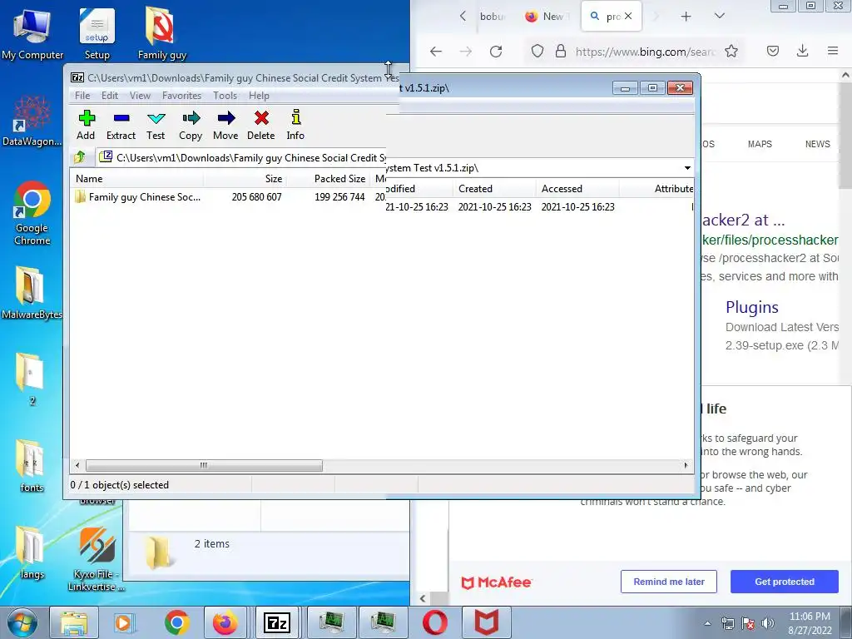Screen dimensions: 852x639
Task: Open the Firefox hamburger application menu
Action: click(833, 52)
